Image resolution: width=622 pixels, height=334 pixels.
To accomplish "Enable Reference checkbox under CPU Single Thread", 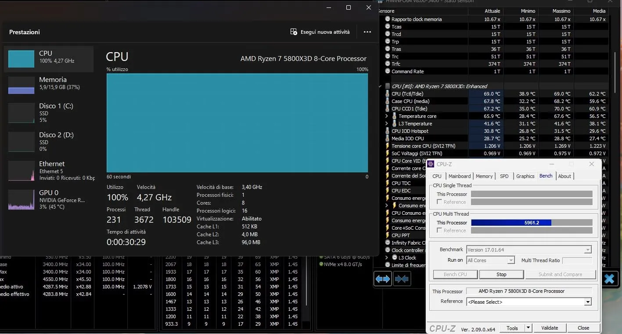I will 439,202.
